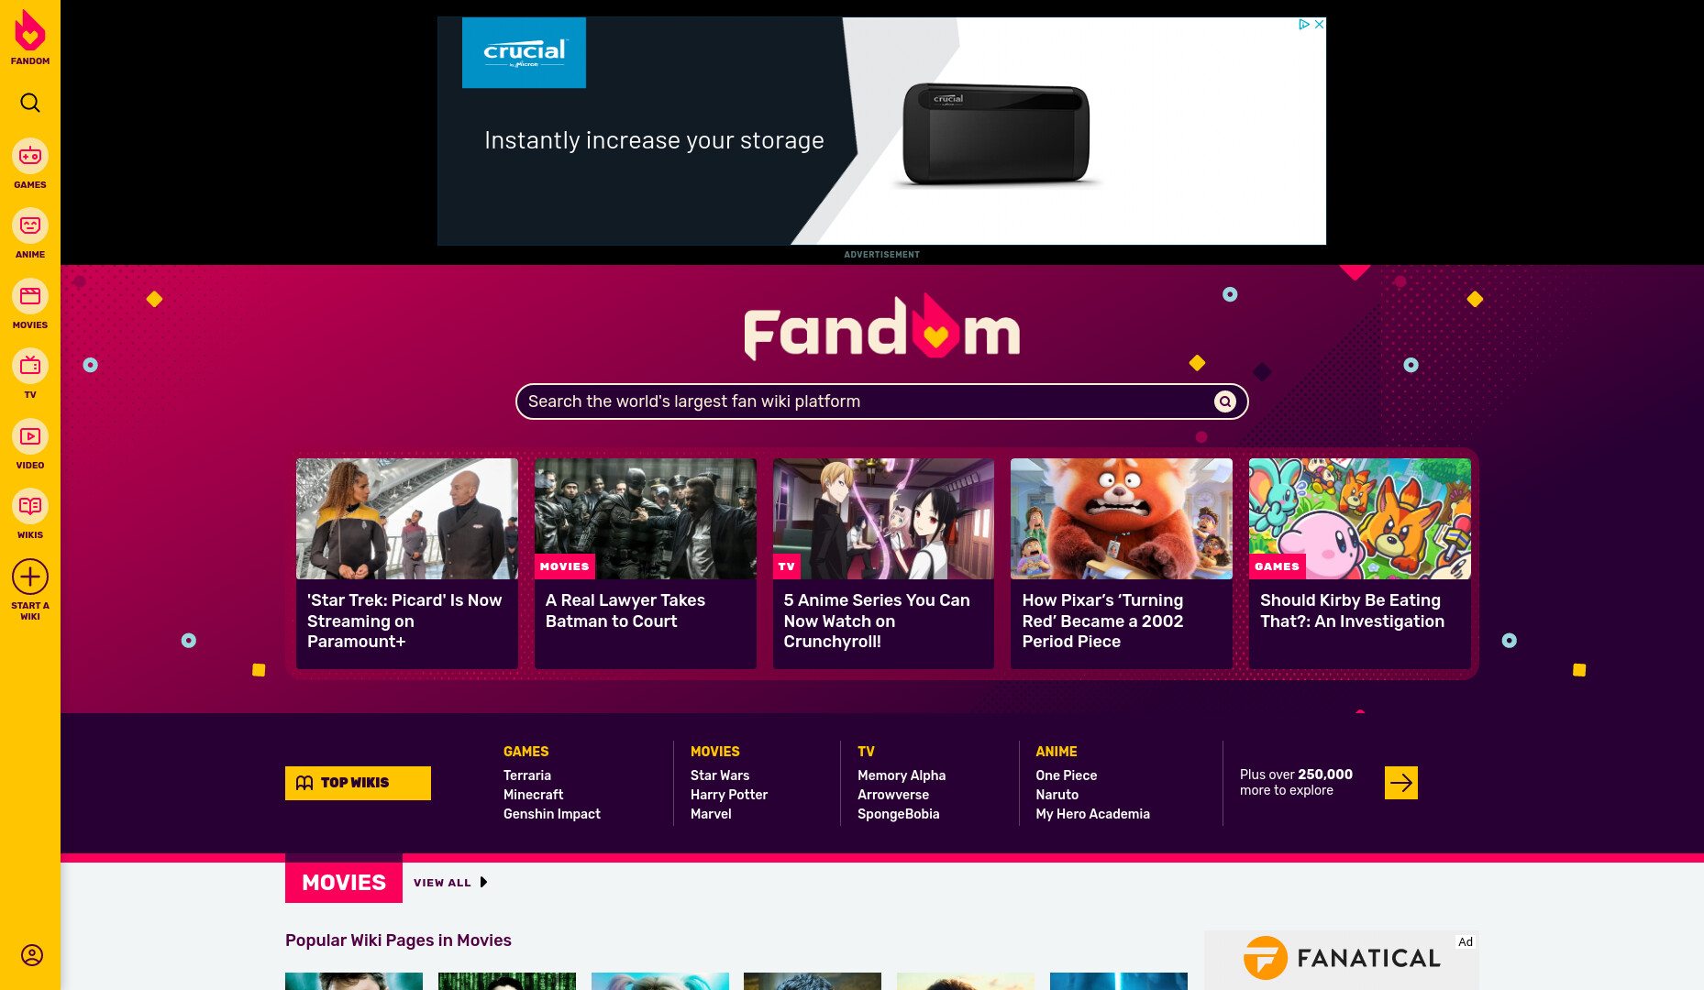Click the Start a Wiki plus icon
The width and height of the screenshot is (1704, 990).
(x=30, y=577)
